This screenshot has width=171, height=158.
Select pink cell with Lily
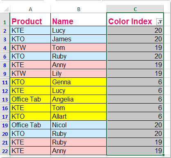tap(79, 73)
